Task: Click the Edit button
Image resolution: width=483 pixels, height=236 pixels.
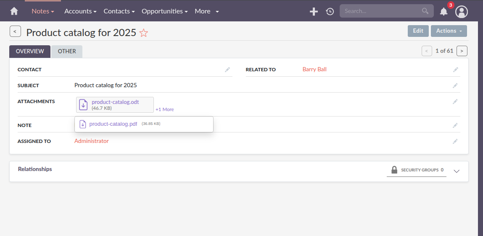Action: (418, 31)
